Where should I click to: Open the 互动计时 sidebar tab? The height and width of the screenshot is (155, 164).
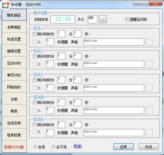pyautogui.click(x=14, y=63)
